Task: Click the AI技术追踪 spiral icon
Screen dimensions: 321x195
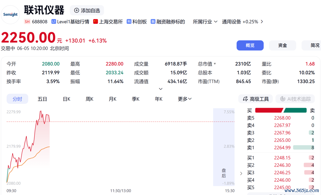Action: pos(283,99)
